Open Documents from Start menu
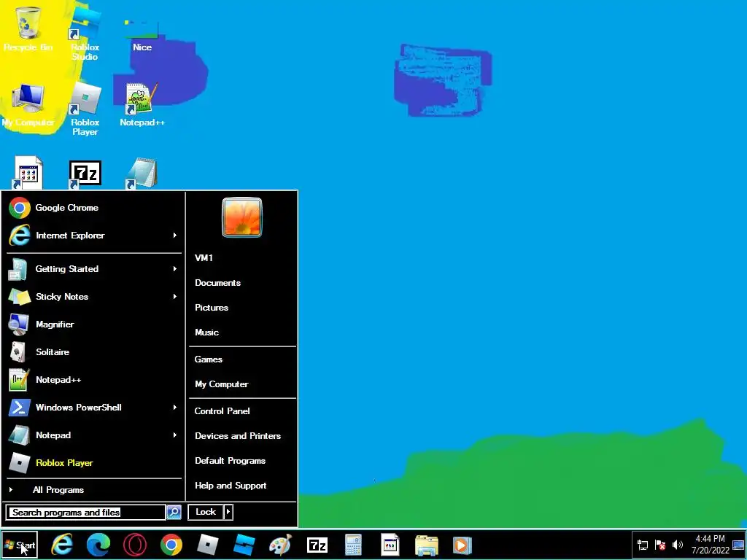Screen dimensions: 747x560 click(x=217, y=283)
